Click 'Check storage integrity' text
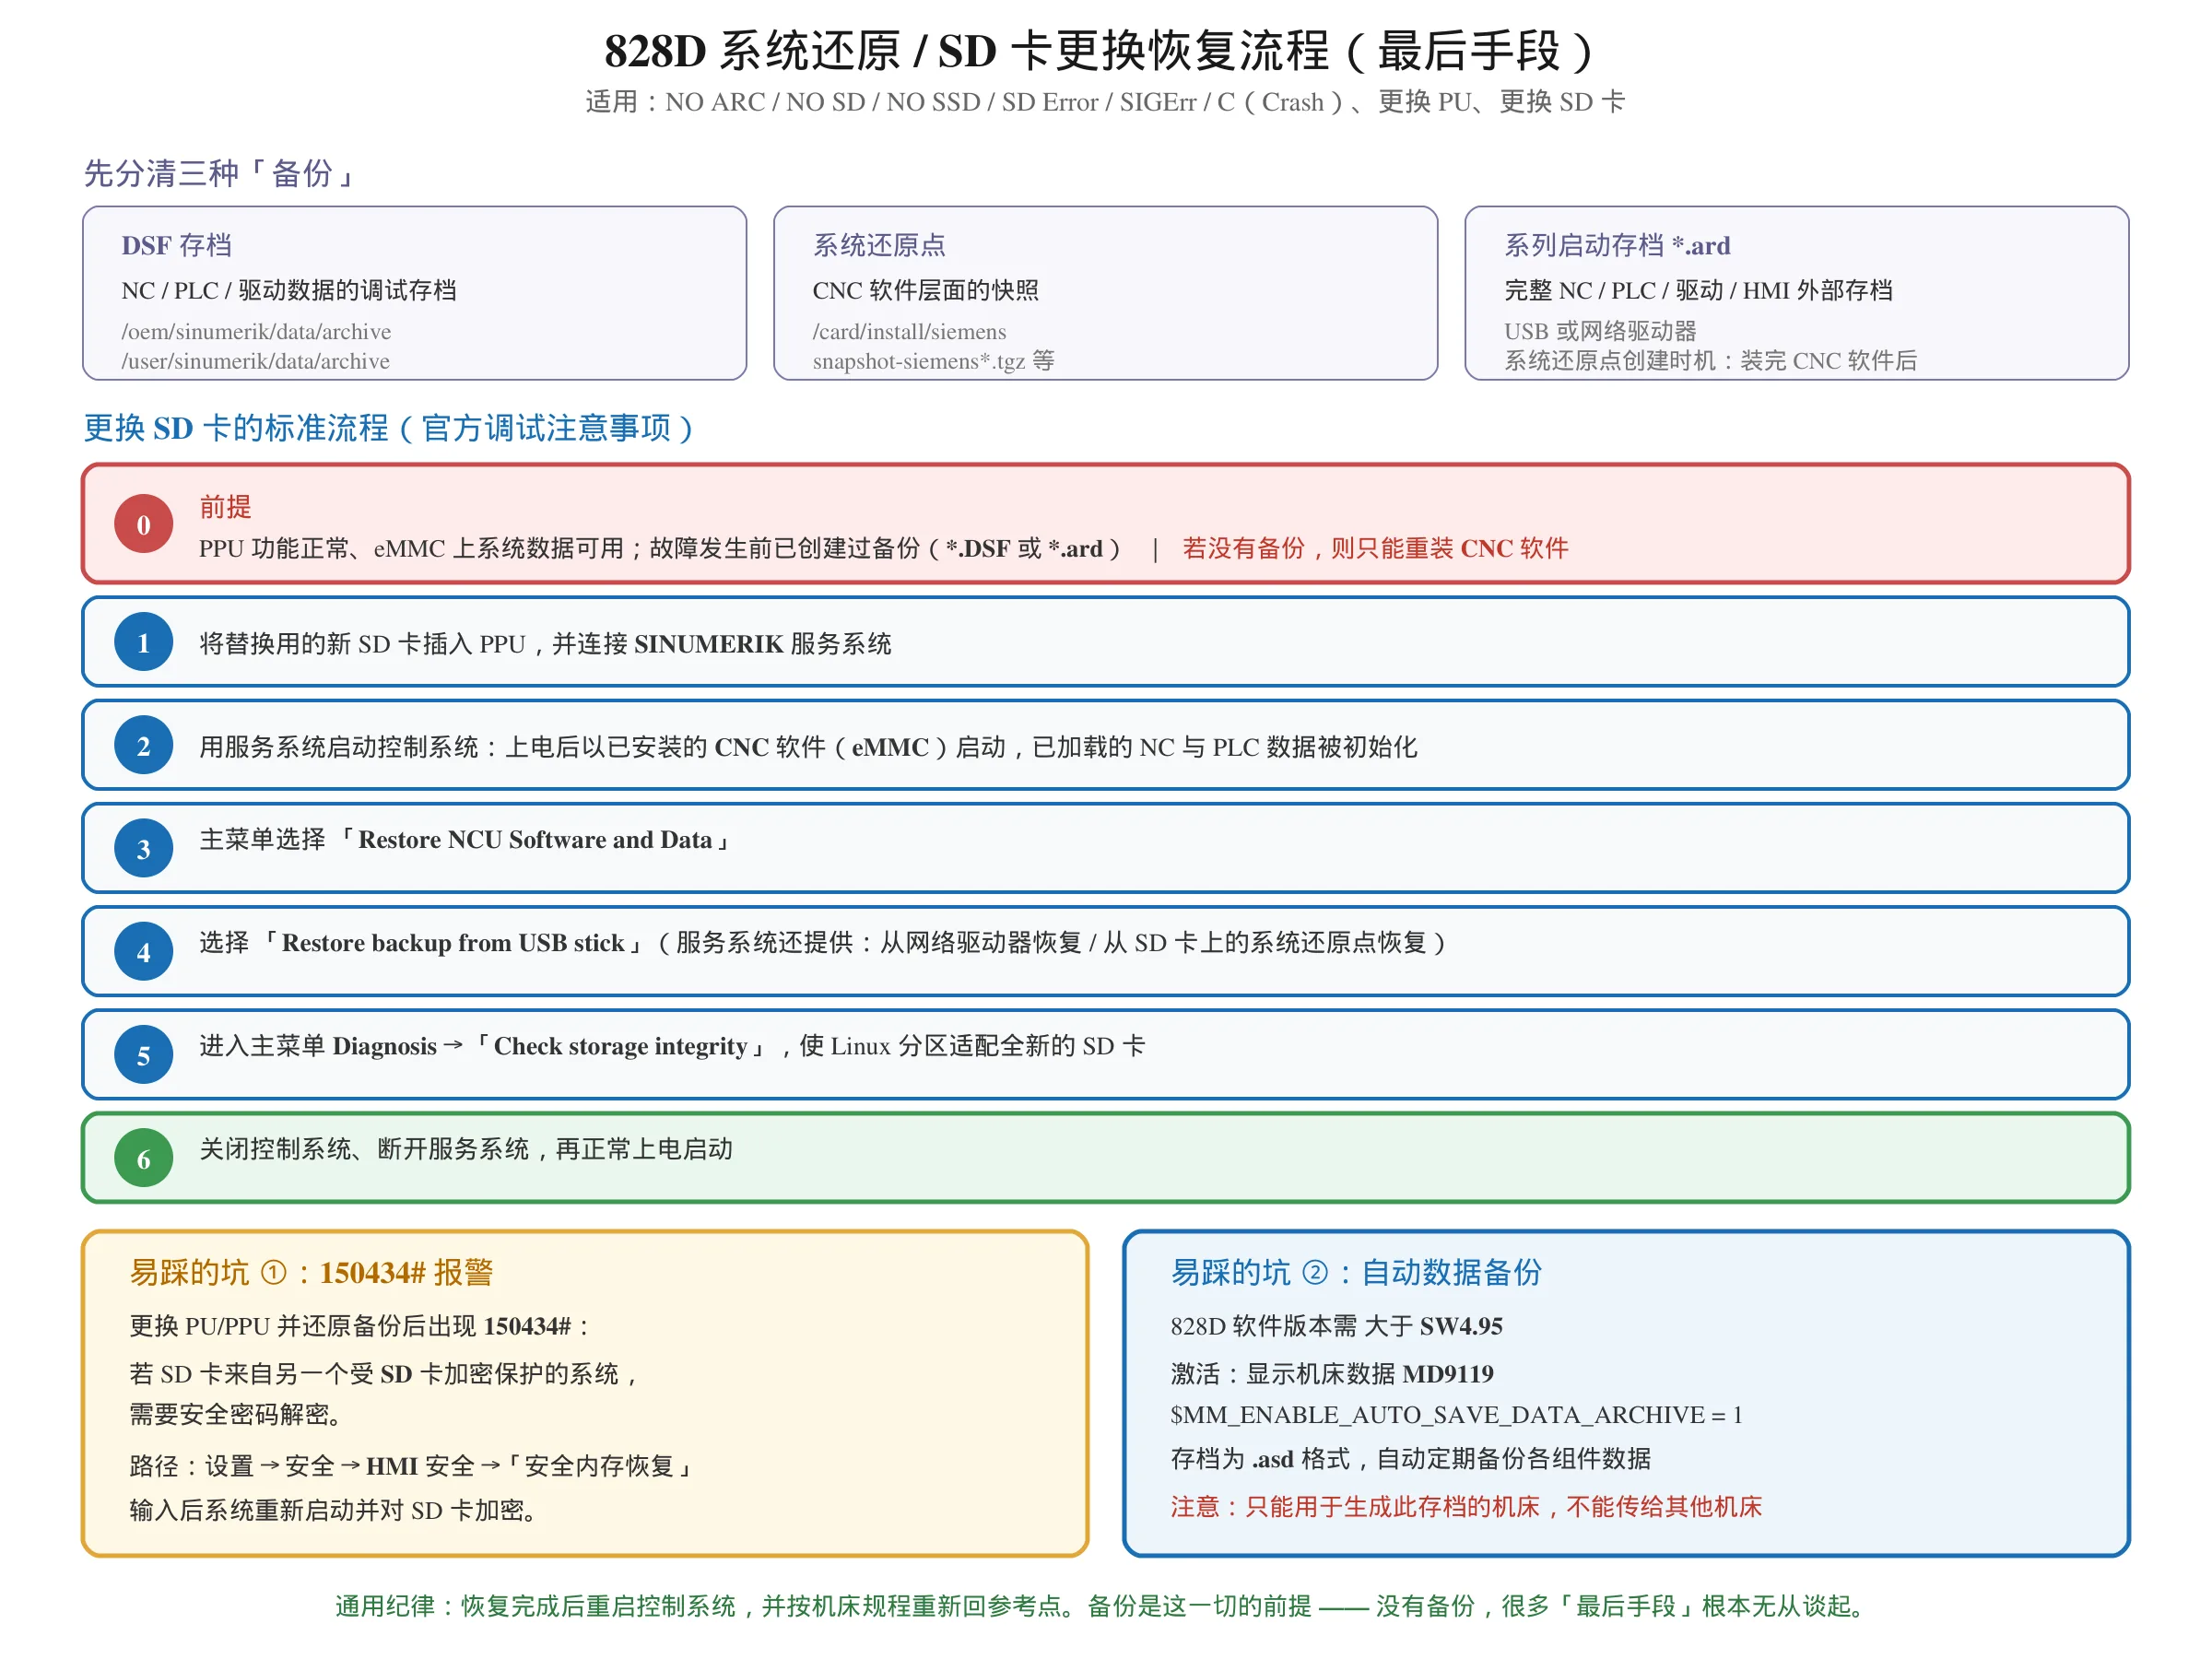Viewport: 2212px width, 1659px height. click(x=620, y=1046)
